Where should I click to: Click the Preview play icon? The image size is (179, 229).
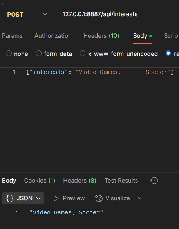coord(56,198)
